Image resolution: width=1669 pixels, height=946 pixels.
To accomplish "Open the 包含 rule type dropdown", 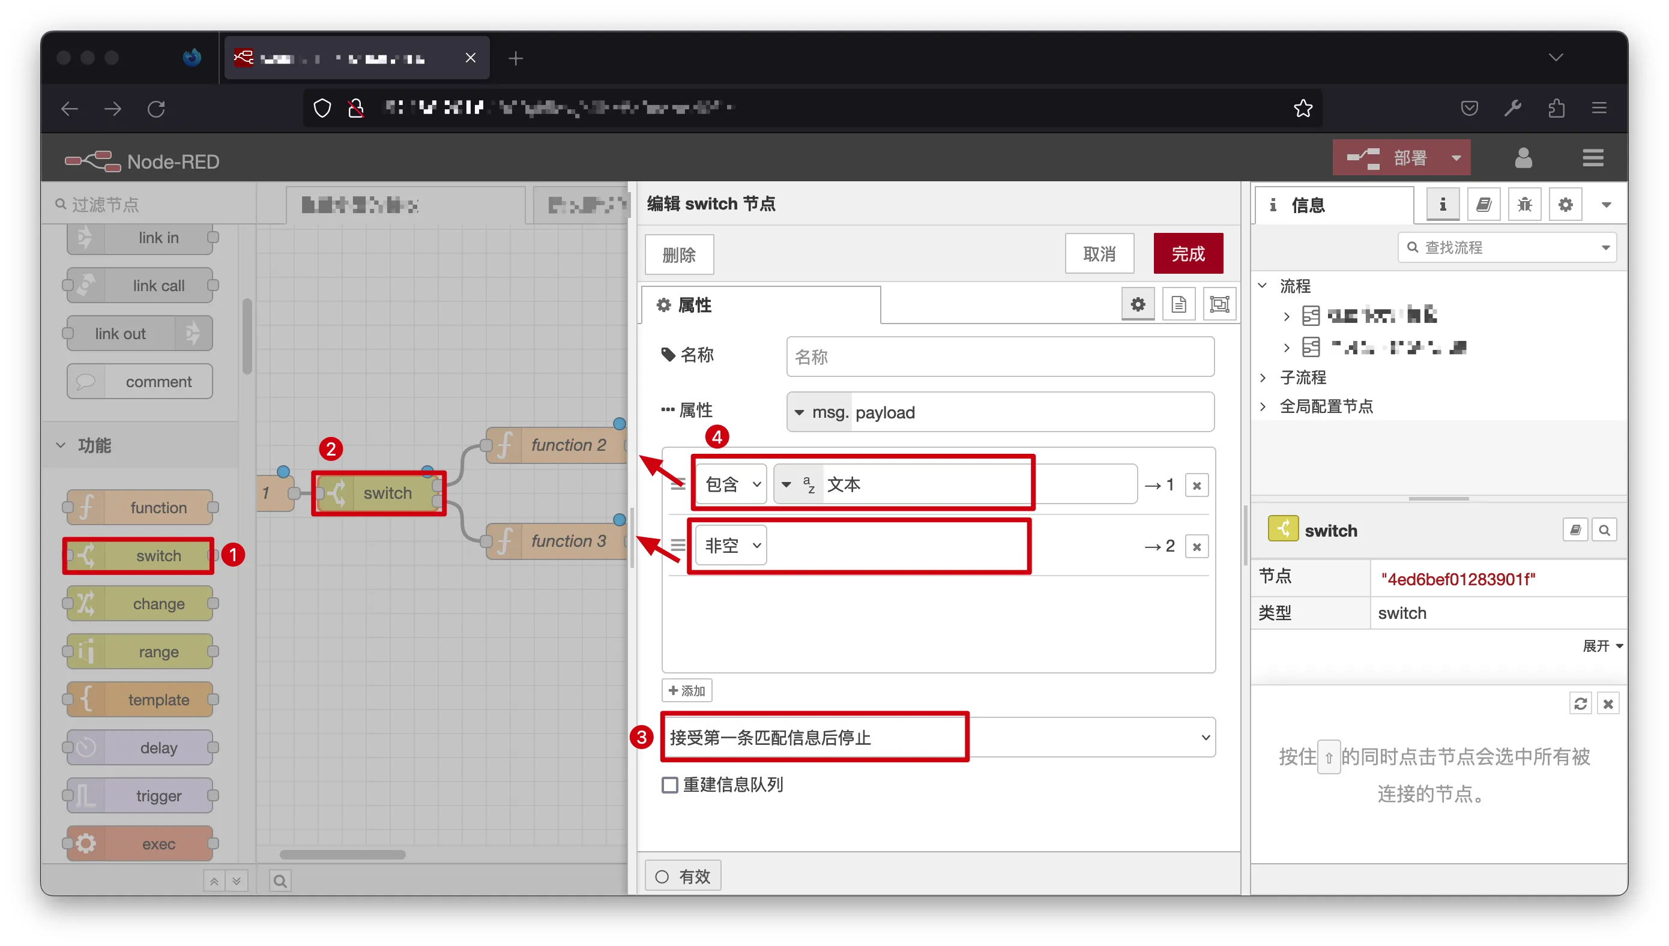I will click(x=731, y=484).
